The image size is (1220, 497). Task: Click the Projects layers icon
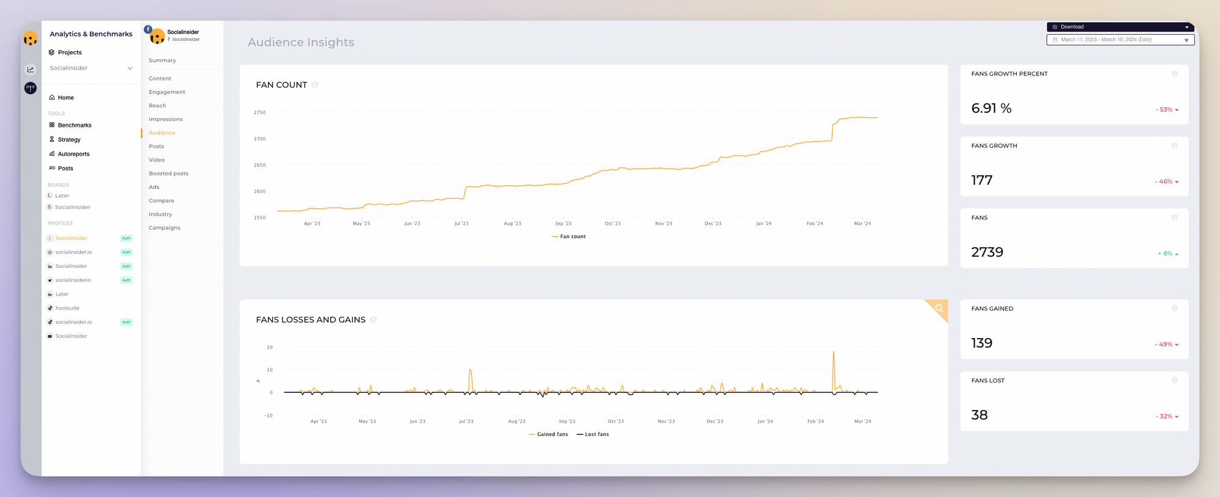52,52
